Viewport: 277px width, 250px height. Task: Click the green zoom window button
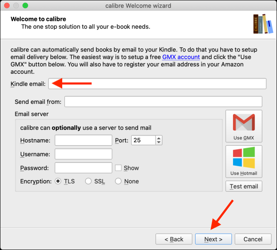25,6
